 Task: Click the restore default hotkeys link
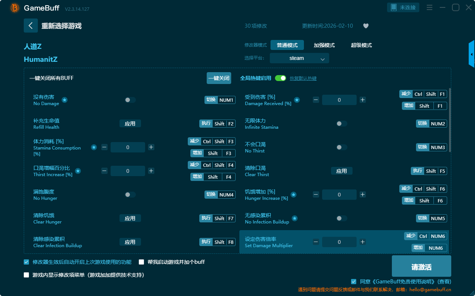pyautogui.click(x=303, y=78)
